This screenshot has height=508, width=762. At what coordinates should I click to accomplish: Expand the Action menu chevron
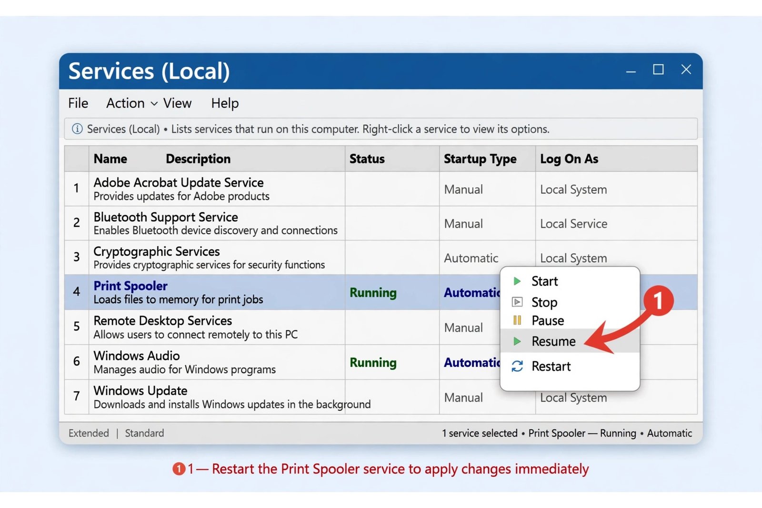pyautogui.click(x=154, y=104)
